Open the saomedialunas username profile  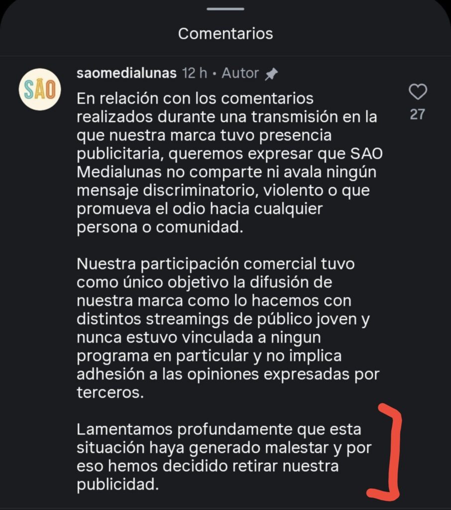pos(126,73)
